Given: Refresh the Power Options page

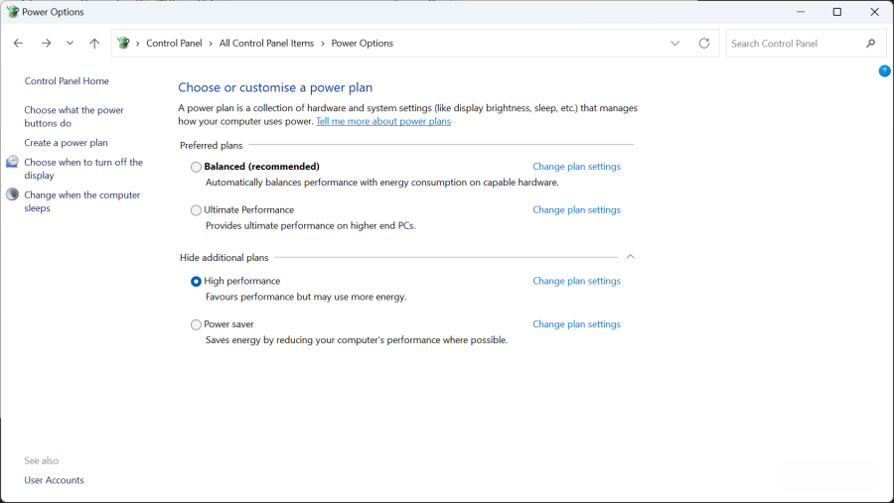Looking at the screenshot, I should pos(704,44).
